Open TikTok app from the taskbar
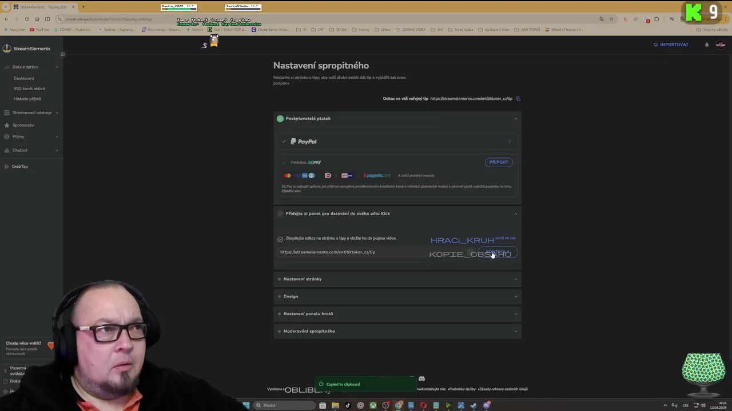Screen dimensions: 732x411 coord(348,405)
